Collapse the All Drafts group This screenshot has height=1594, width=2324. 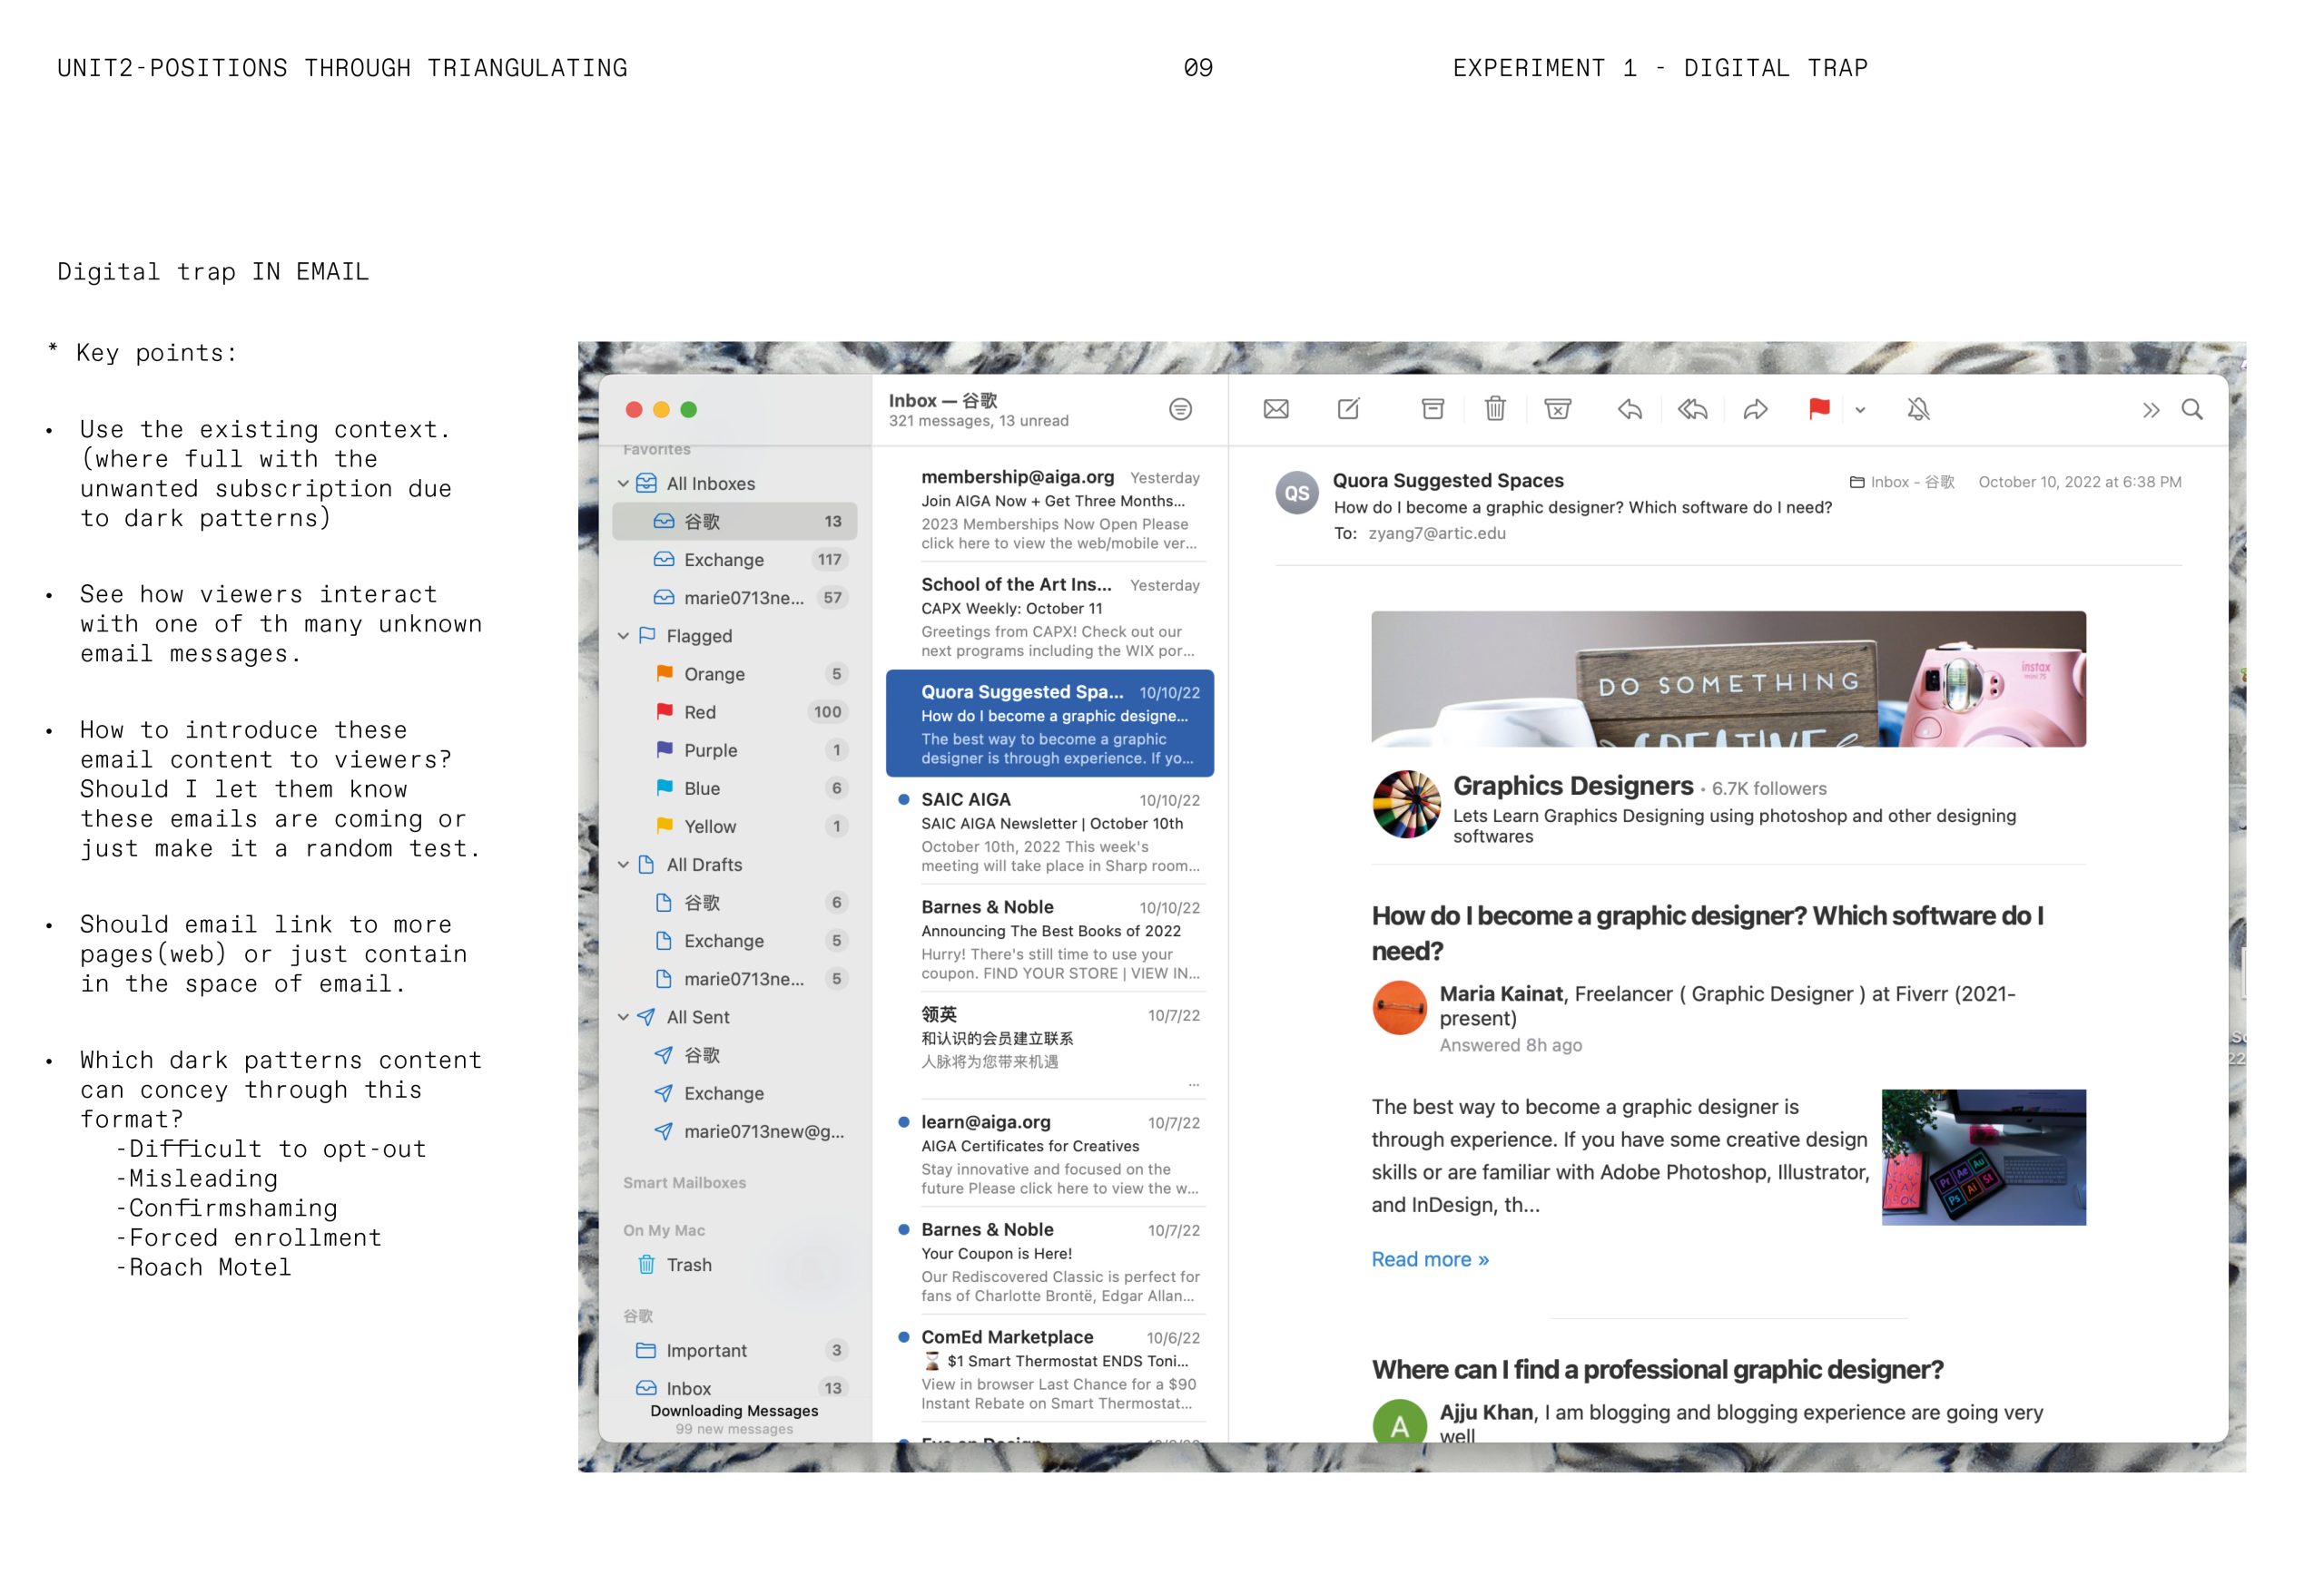[x=623, y=865]
